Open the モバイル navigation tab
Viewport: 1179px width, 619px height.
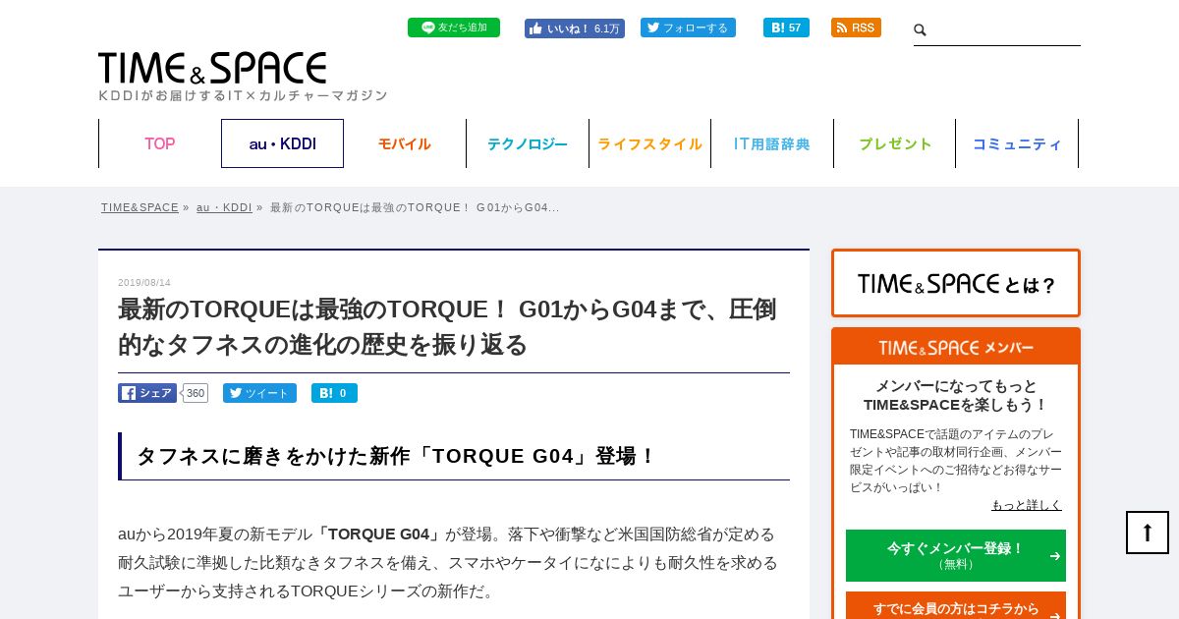click(405, 143)
